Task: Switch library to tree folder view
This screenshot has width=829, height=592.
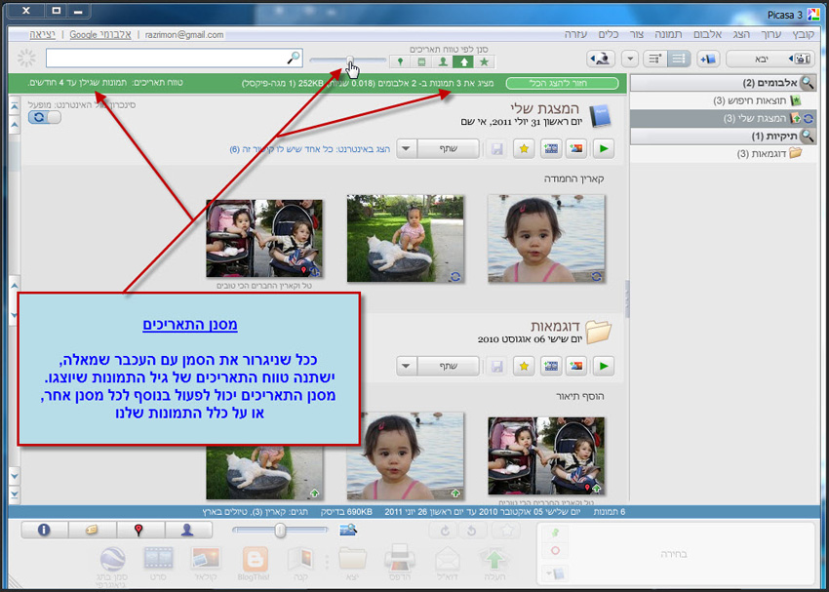Action: (x=655, y=59)
